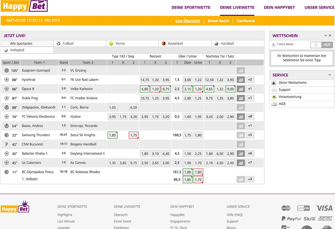Click the HappyBet logo in footer
The width and height of the screenshot is (335, 229).
tap(15, 207)
